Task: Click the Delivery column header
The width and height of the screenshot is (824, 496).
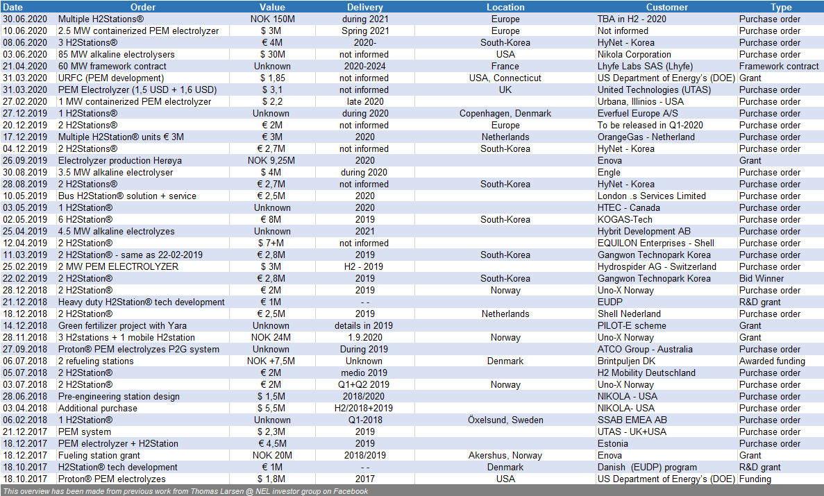Action: [x=364, y=7]
